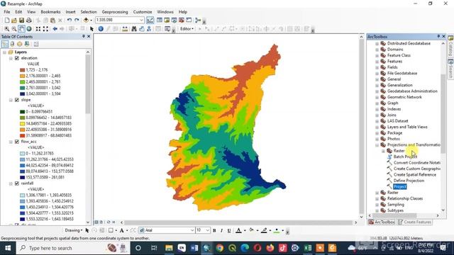This screenshot has height=255, width=454.
Task: Open the font name dropdown showing Arial
Action: (192, 230)
